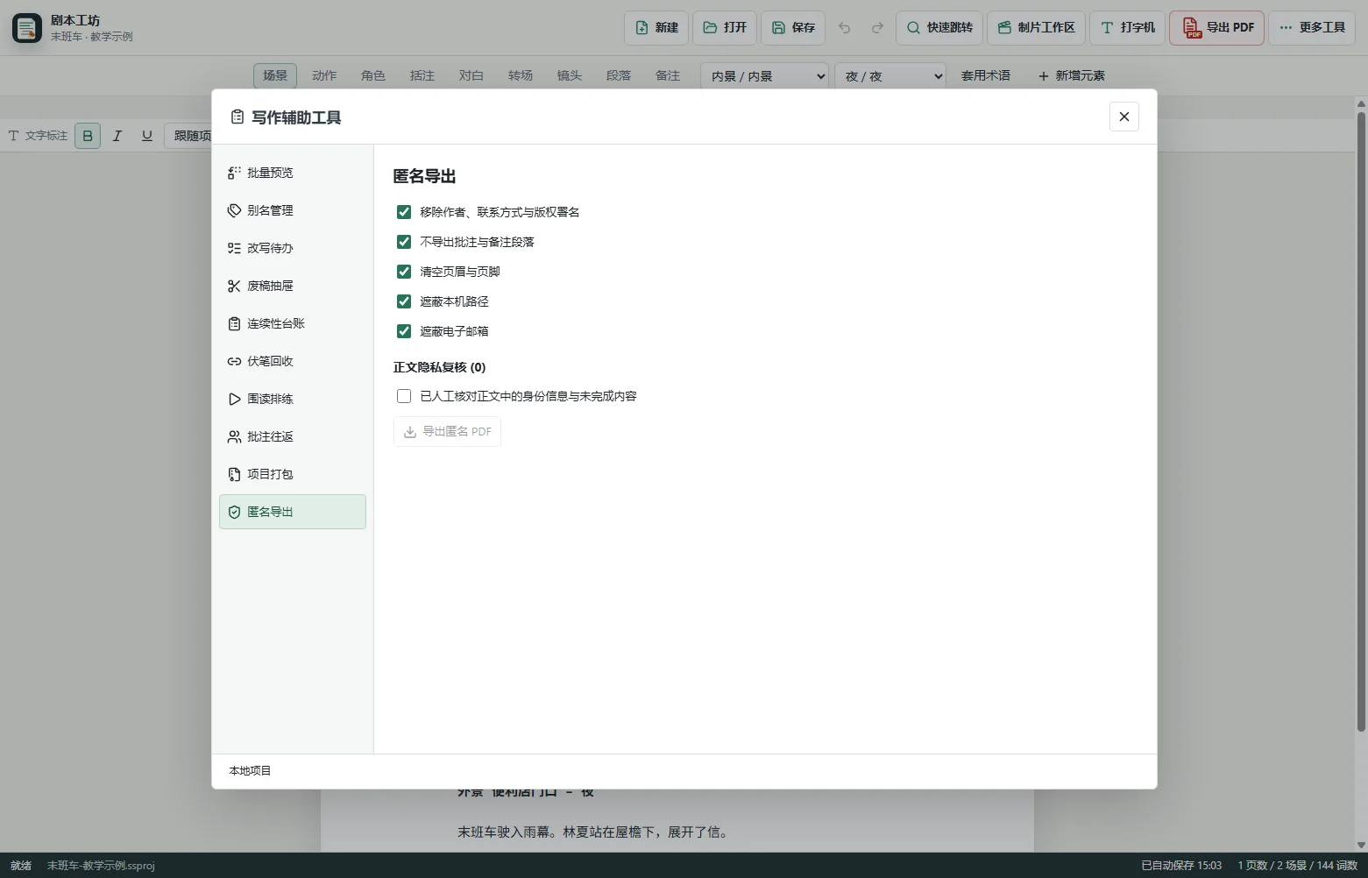This screenshot has width=1368, height=878.
Task: Click 新增元素 button
Action: pyautogui.click(x=1071, y=75)
